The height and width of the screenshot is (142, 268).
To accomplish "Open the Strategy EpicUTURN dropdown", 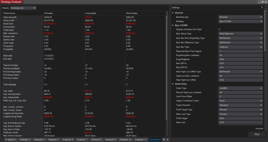I will pyautogui.click(x=241, y=21).
